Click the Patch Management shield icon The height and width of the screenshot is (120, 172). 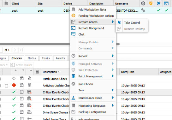[x=74, y=76]
